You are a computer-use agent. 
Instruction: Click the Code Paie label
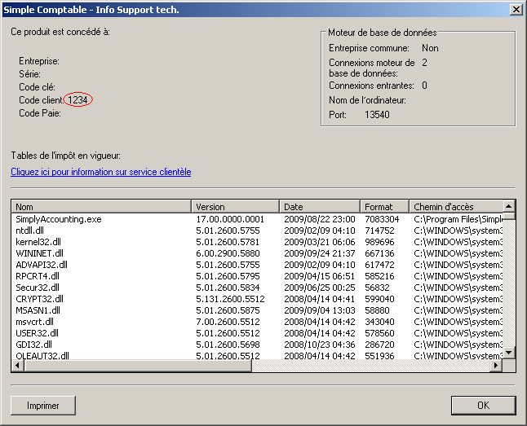tap(40, 113)
